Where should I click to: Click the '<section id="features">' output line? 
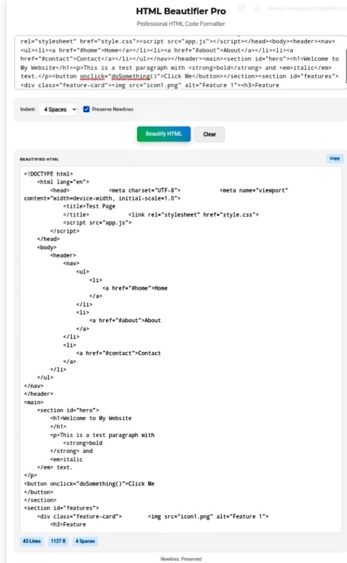[62, 508]
